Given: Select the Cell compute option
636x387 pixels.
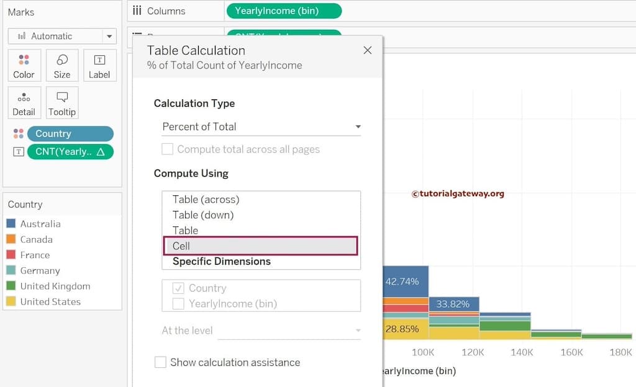Looking at the screenshot, I should [x=261, y=246].
